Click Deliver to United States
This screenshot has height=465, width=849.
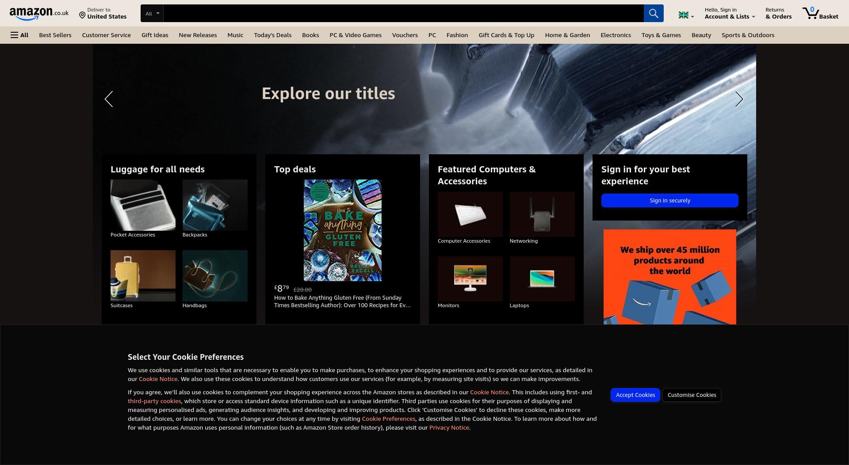click(103, 13)
